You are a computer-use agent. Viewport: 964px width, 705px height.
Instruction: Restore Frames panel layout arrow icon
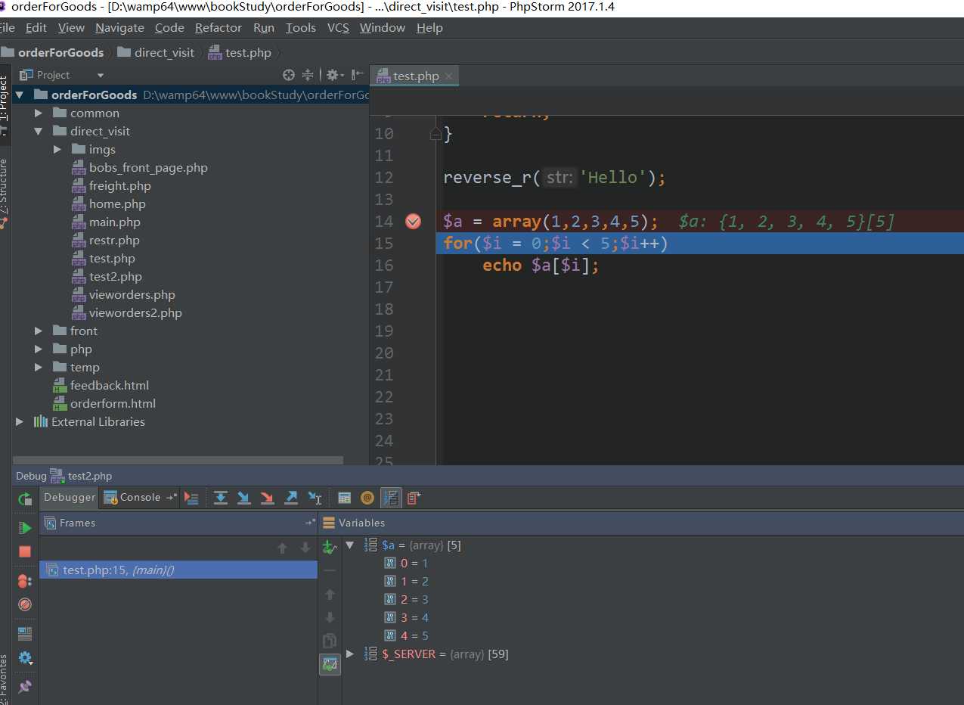[310, 523]
